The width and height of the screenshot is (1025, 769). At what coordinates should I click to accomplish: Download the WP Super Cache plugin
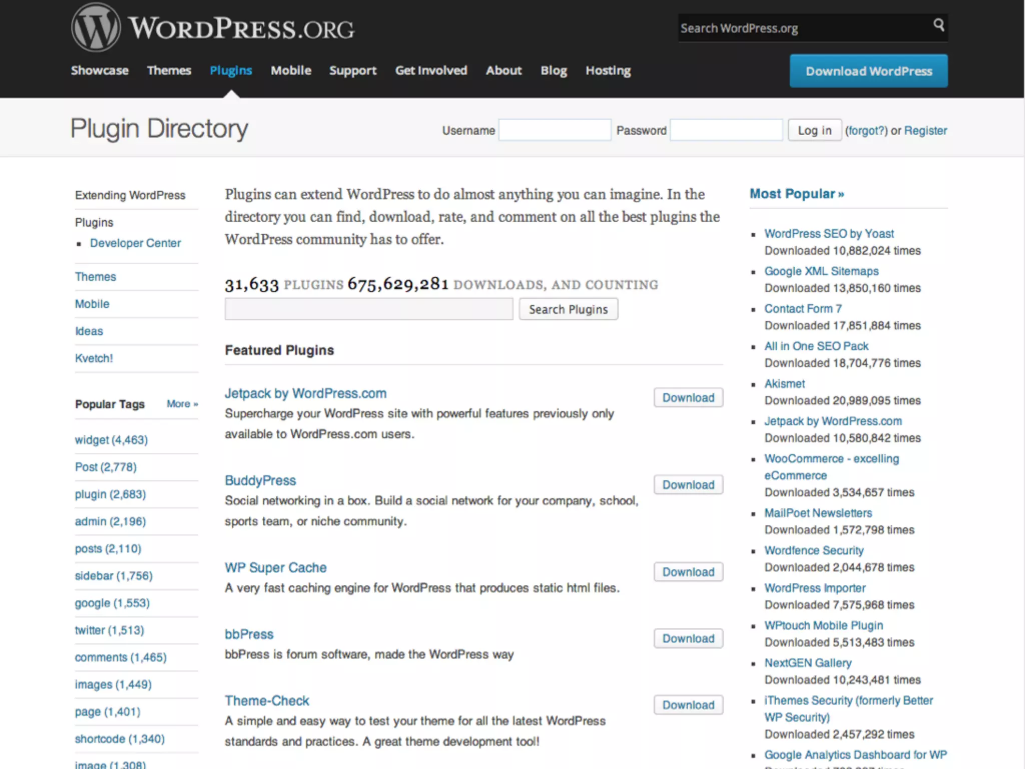tap(688, 572)
